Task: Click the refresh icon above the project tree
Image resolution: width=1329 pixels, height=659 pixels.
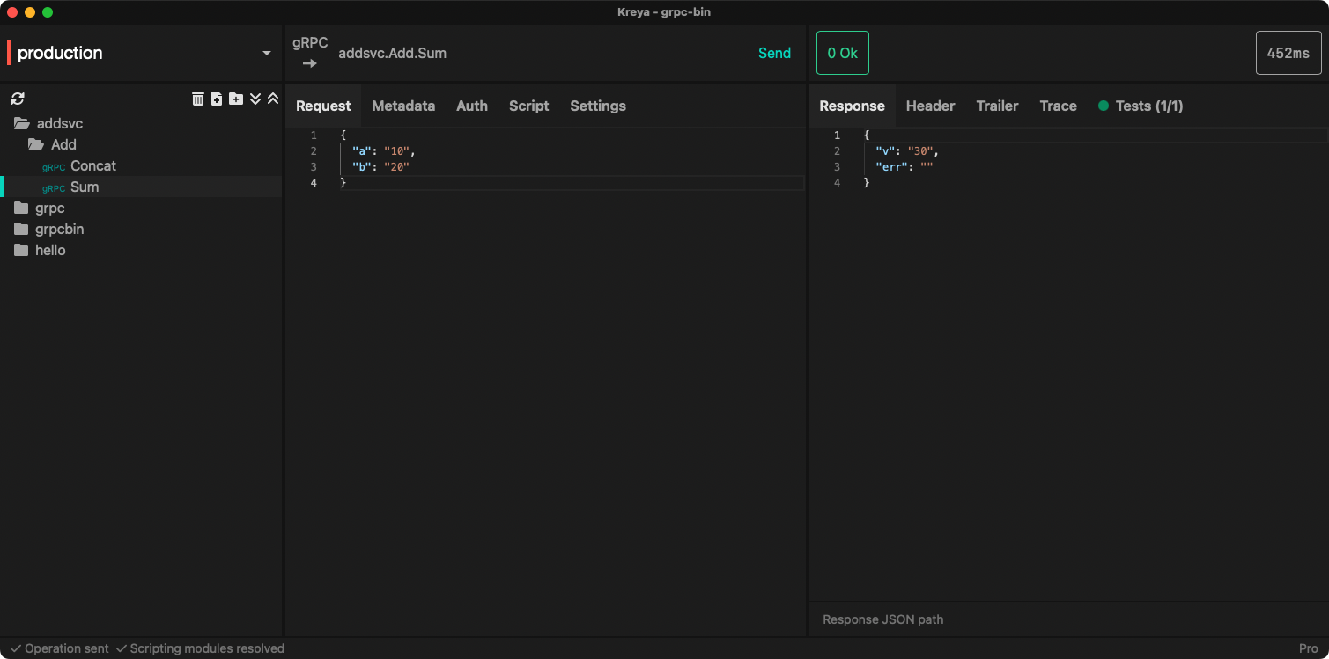Action: (18, 99)
